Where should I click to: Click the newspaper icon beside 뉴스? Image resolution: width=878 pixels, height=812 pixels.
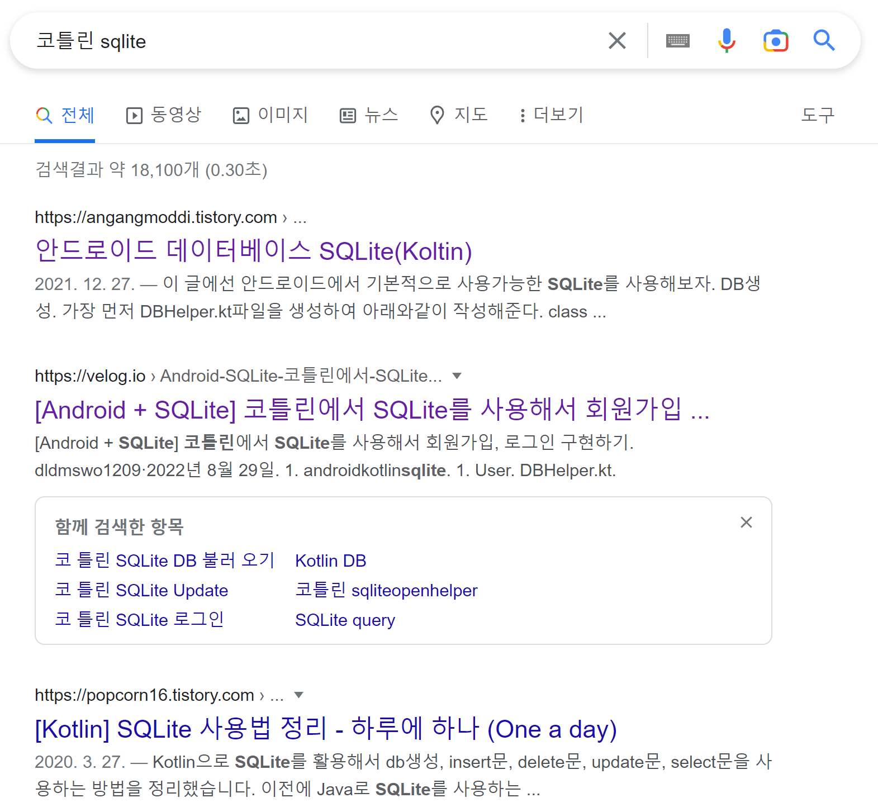[348, 116]
